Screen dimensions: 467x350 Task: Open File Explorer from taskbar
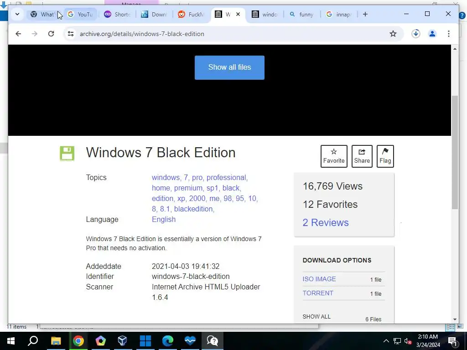[x=56, y=341]
